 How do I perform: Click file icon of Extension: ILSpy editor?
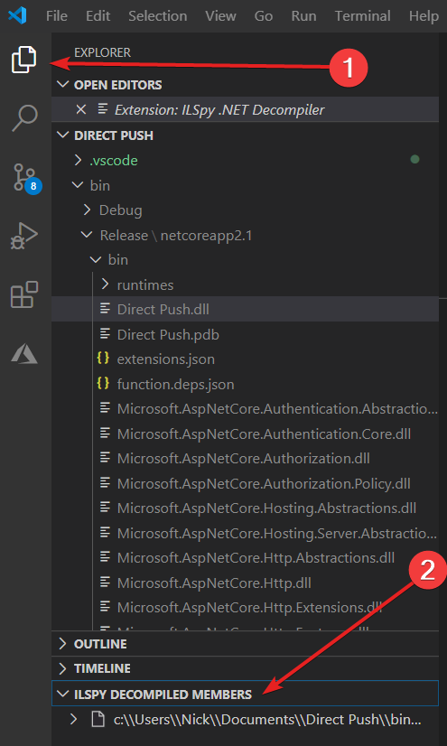click(102, 109)
